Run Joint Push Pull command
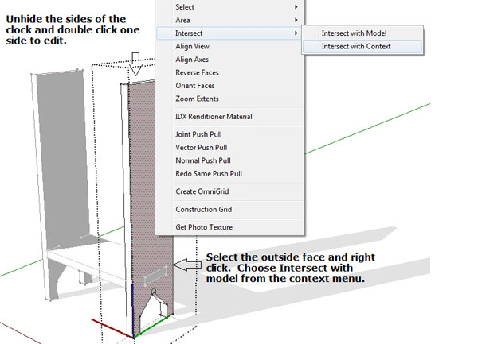The height and width of the screenshot is (344, 478). [201, 134]
